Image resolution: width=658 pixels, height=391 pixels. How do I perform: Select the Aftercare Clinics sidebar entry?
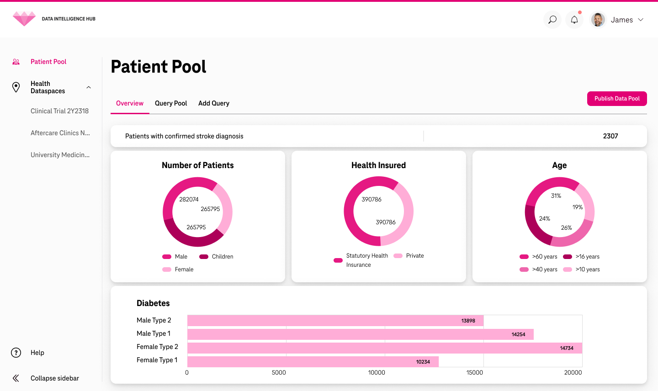pyautogui.click(x=60, y=133)
